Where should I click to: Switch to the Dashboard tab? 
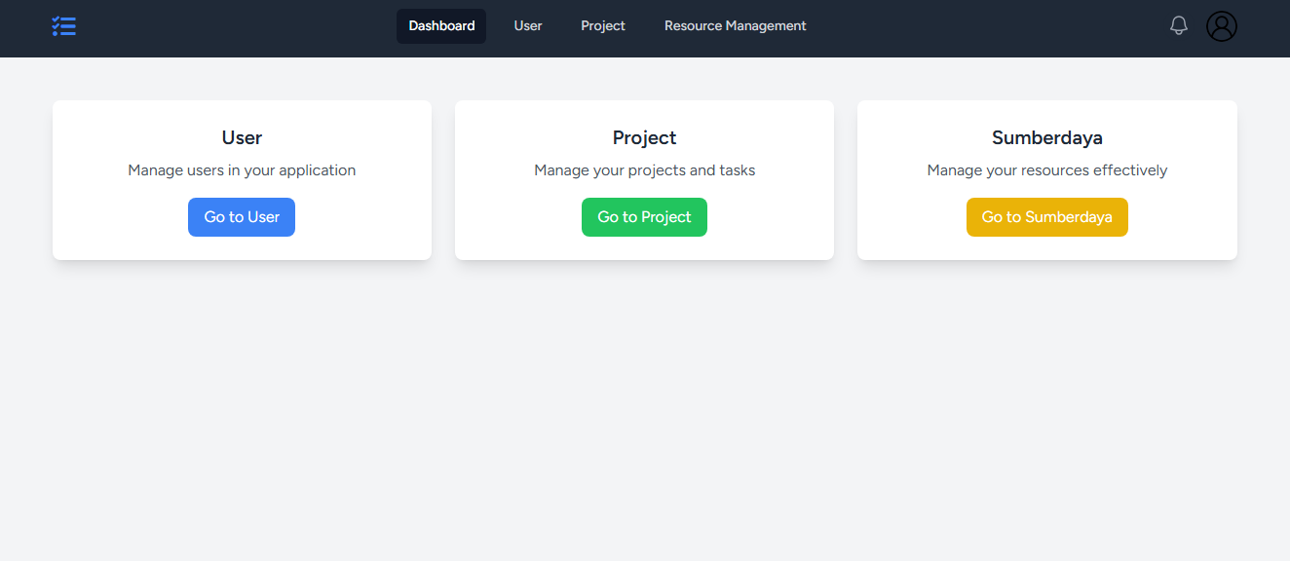[440, 26]
